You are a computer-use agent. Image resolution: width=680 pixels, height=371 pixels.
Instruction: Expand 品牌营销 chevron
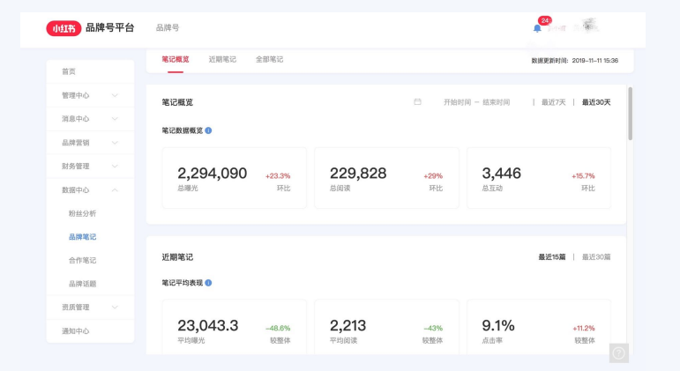[x=115, y=143]
